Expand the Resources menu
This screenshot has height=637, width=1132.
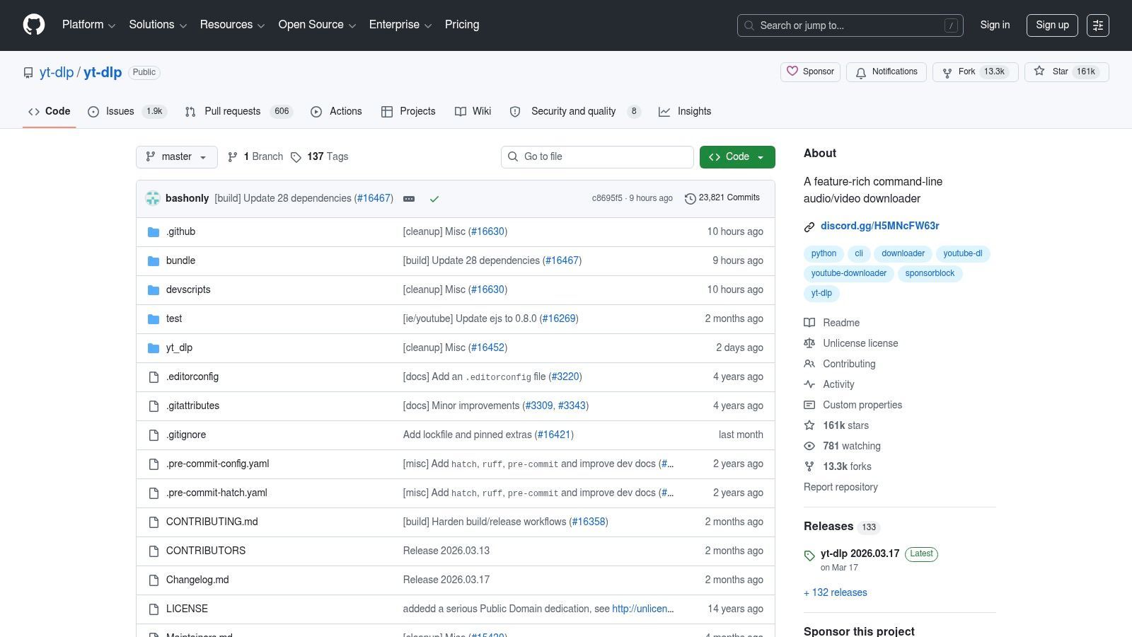[x=232, y=25]
